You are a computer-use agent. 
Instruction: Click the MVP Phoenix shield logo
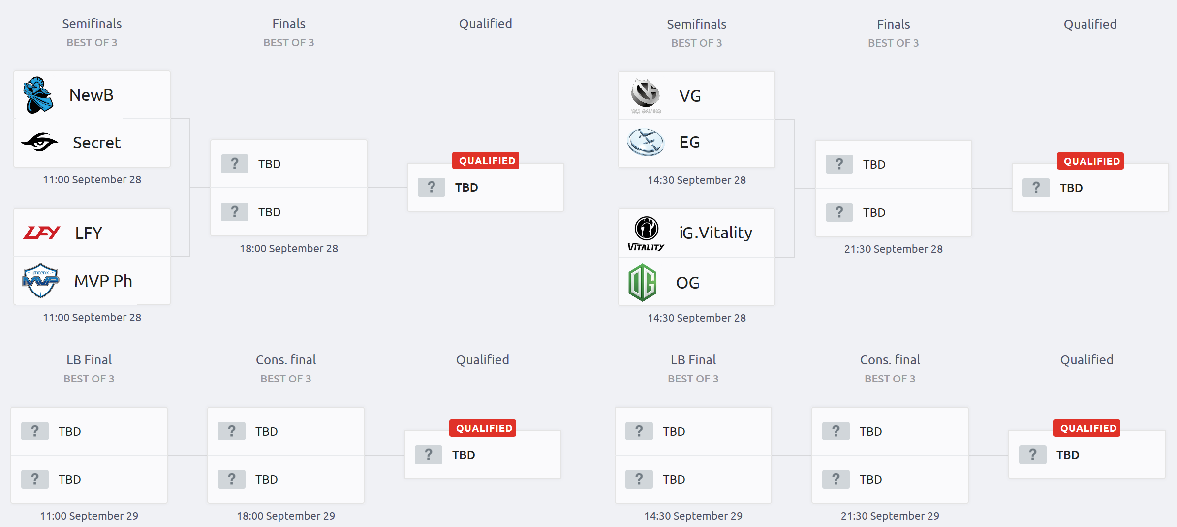point(41,281)
